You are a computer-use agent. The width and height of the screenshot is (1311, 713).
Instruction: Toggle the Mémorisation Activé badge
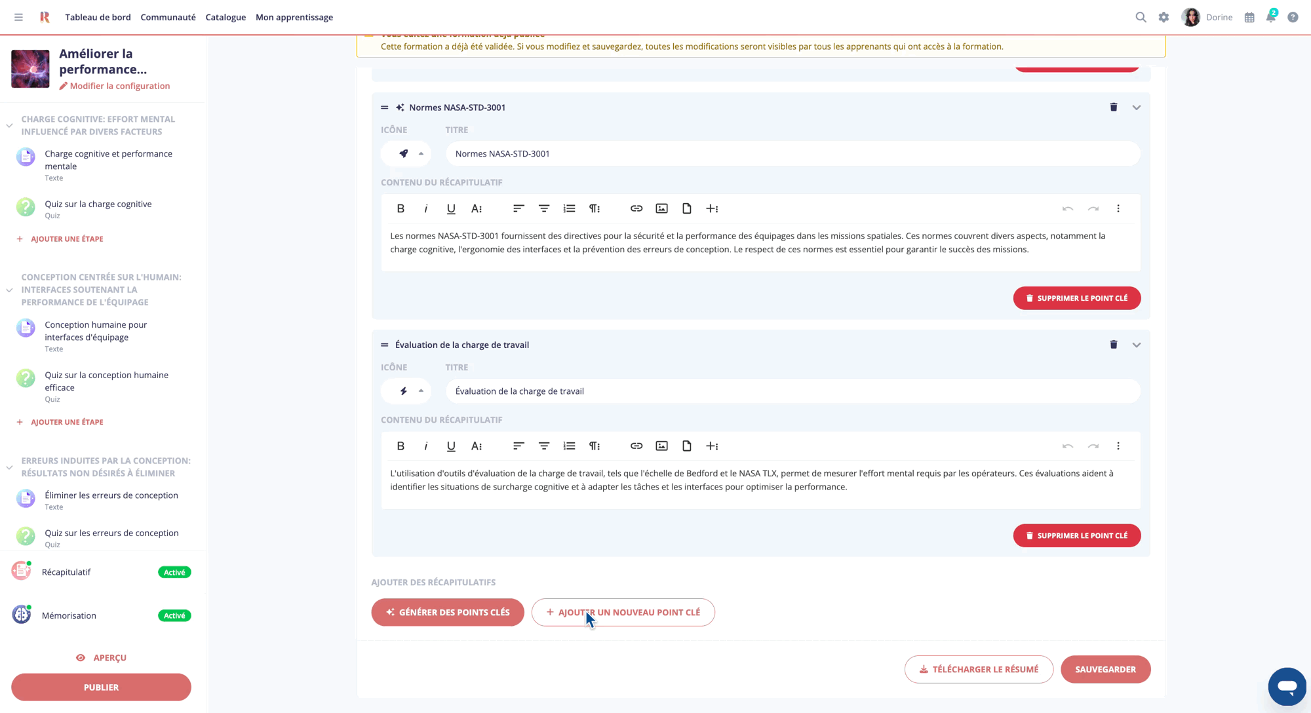[x=174, y=615]
